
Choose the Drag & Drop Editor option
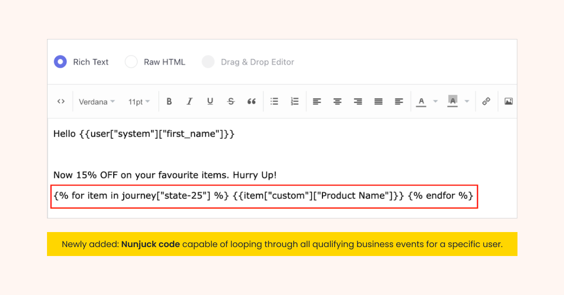click(x=208, y=62)
